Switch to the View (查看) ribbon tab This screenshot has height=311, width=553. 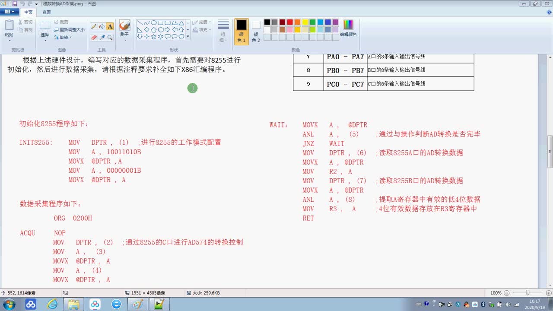47,12
